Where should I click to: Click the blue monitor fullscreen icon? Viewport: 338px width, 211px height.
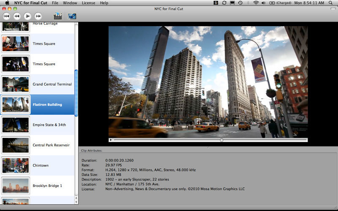[72, 16]
